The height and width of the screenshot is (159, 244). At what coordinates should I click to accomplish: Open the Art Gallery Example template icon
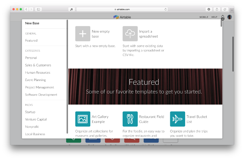(x=83, y=119)
